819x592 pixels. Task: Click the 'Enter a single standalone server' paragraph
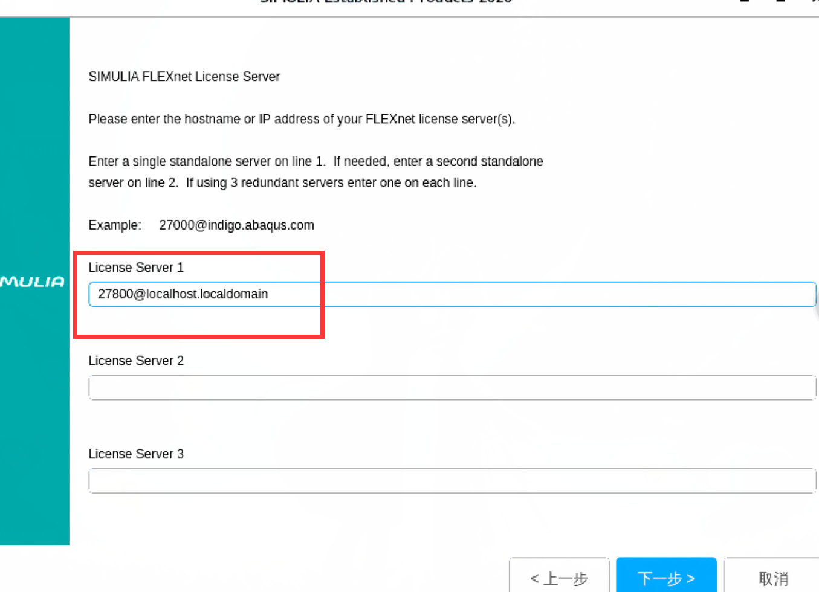pyautogui.click(x=316, y=172)
